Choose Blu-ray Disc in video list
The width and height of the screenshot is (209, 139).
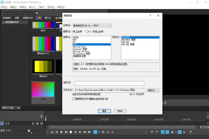pyautogui.click(x=79, y=47)
